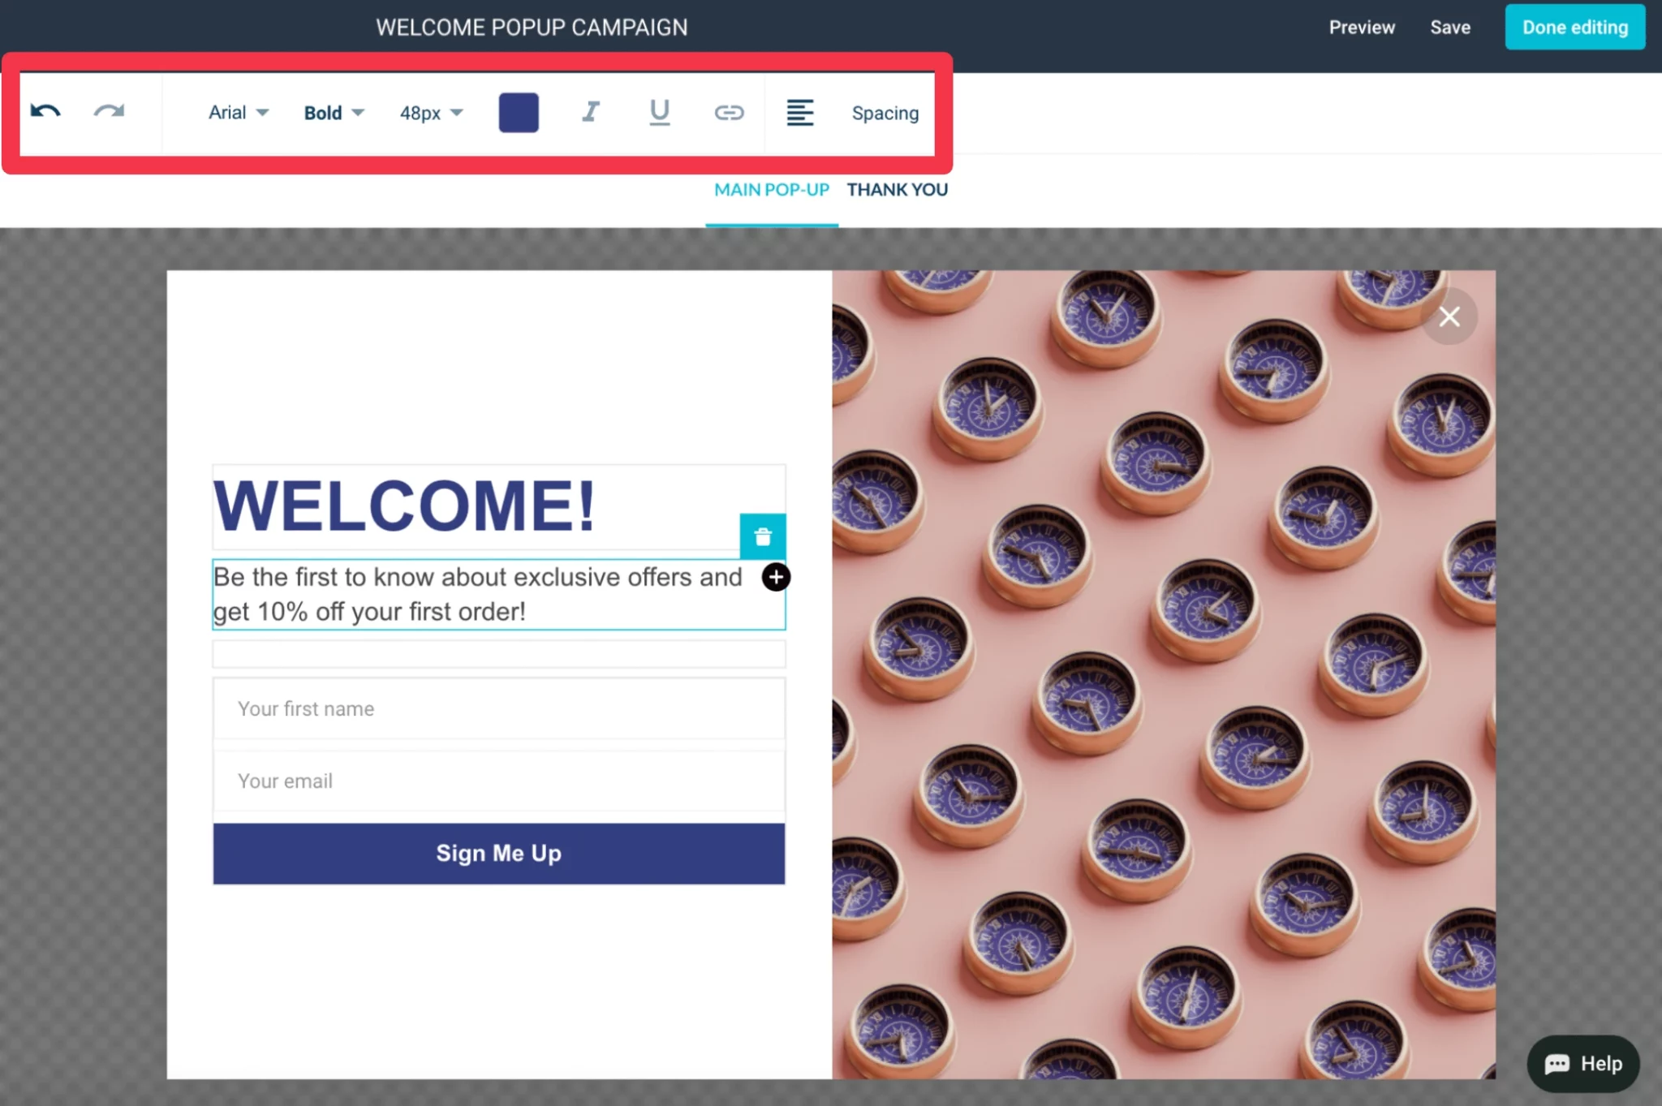Open the Preview link
Screen dimensions: 1662x1106
[1361, 28]
